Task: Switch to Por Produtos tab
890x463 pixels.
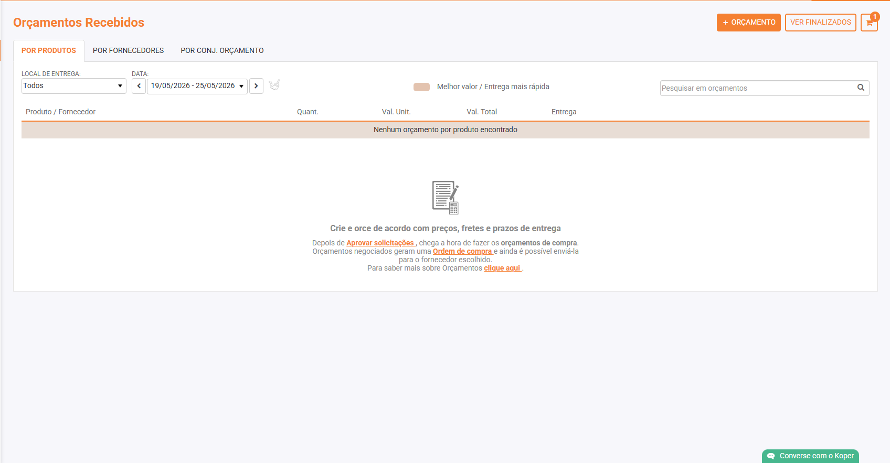Action: (49, 50)
